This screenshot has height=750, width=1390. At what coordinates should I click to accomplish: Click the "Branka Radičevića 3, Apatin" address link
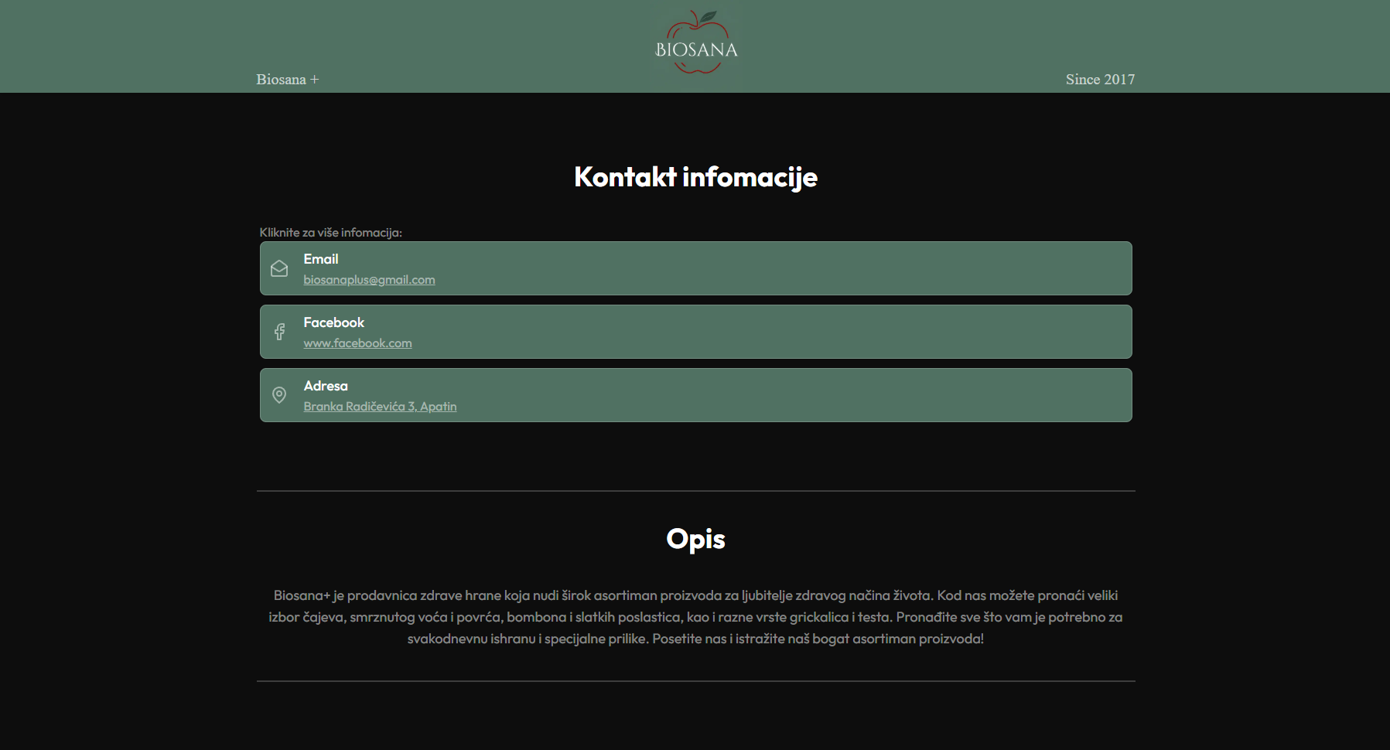tap(380, 406)
